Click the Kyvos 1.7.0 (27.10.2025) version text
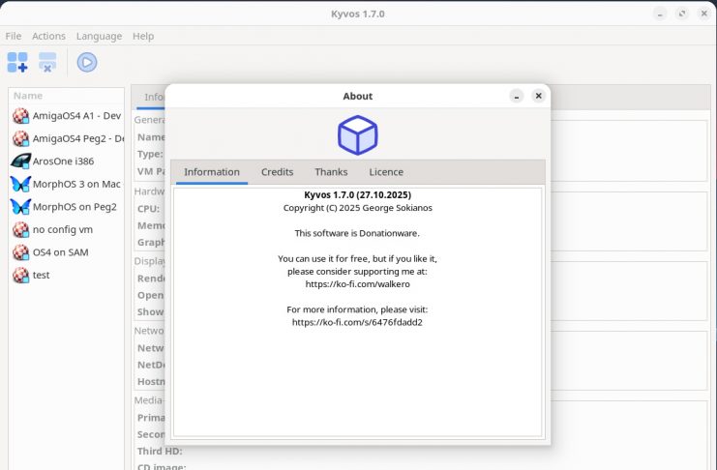Viewport: 717px width, 470px height. coord(358,194)
